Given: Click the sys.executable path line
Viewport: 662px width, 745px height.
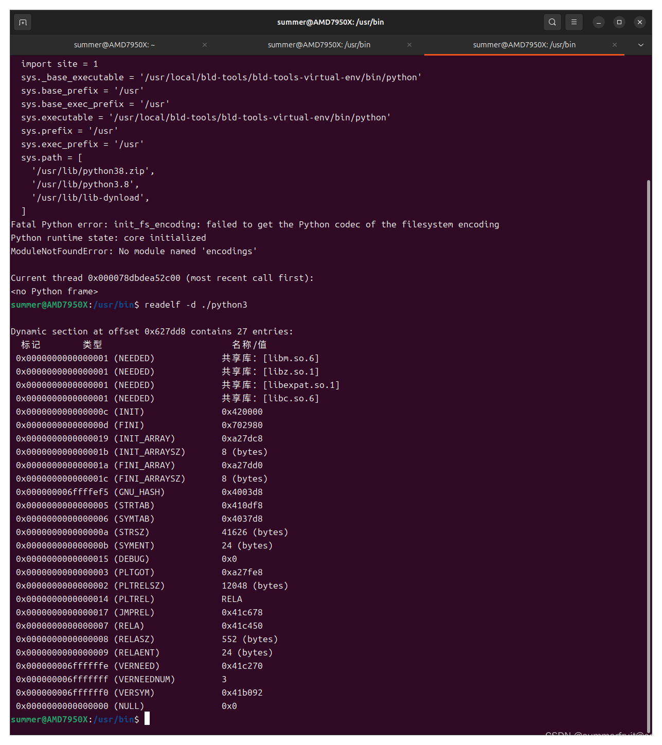Looking at the screenshot, I should click(206, 117).
